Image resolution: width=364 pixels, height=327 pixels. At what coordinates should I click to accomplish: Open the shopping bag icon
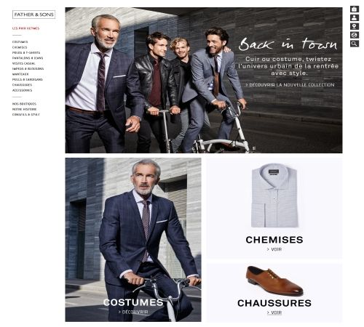355,9
